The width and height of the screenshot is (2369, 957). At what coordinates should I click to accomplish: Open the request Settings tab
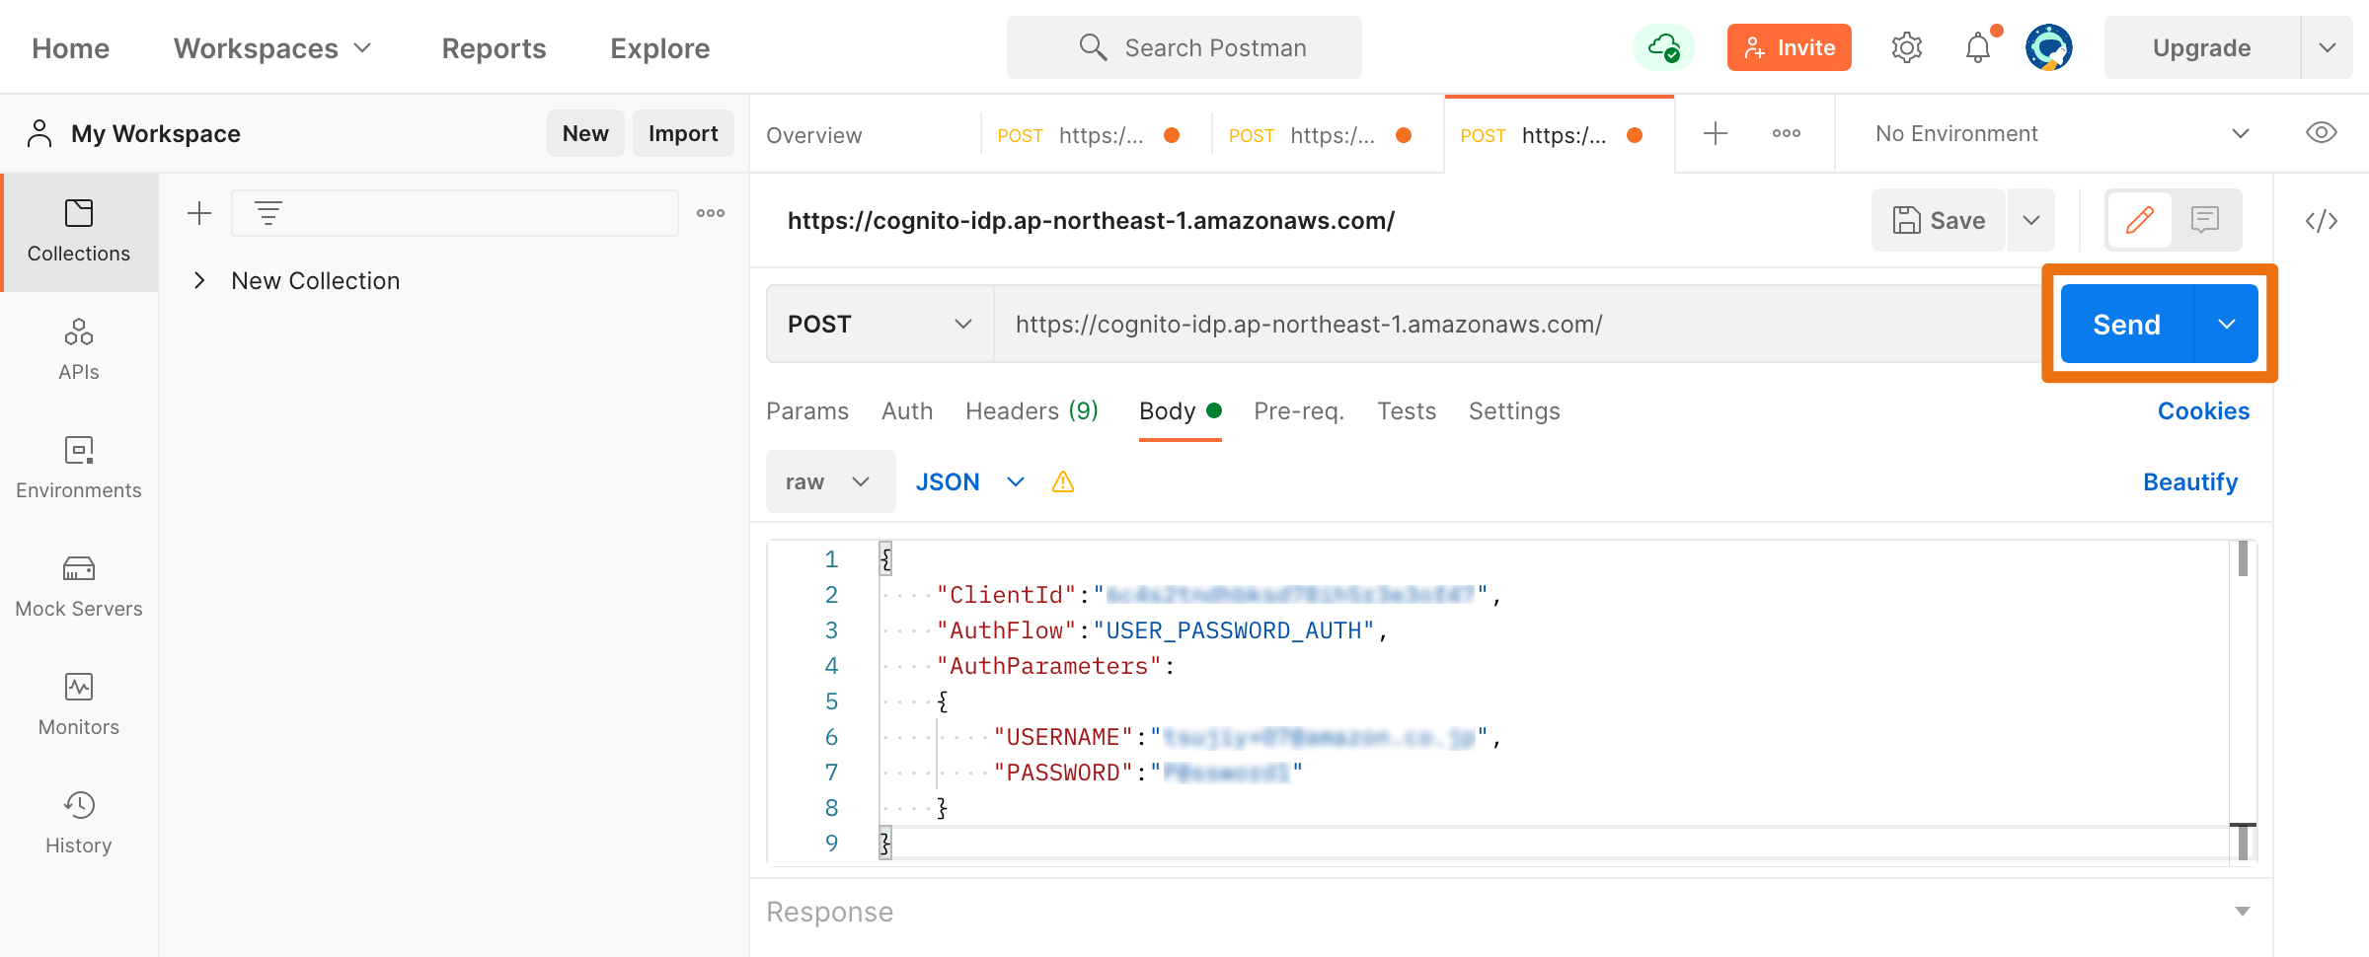pos(1514,410)
